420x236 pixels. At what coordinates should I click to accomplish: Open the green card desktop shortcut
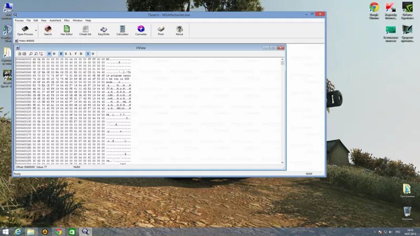[391, 34]
